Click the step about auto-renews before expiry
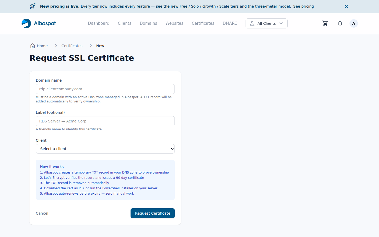379x237 pixels. 87,194
